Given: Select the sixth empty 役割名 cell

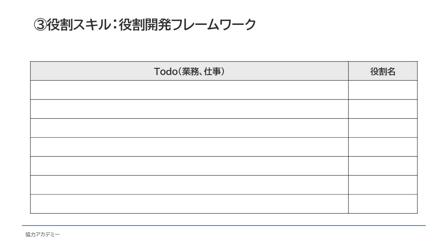Looking at the screenshot, I should (383, 185).
